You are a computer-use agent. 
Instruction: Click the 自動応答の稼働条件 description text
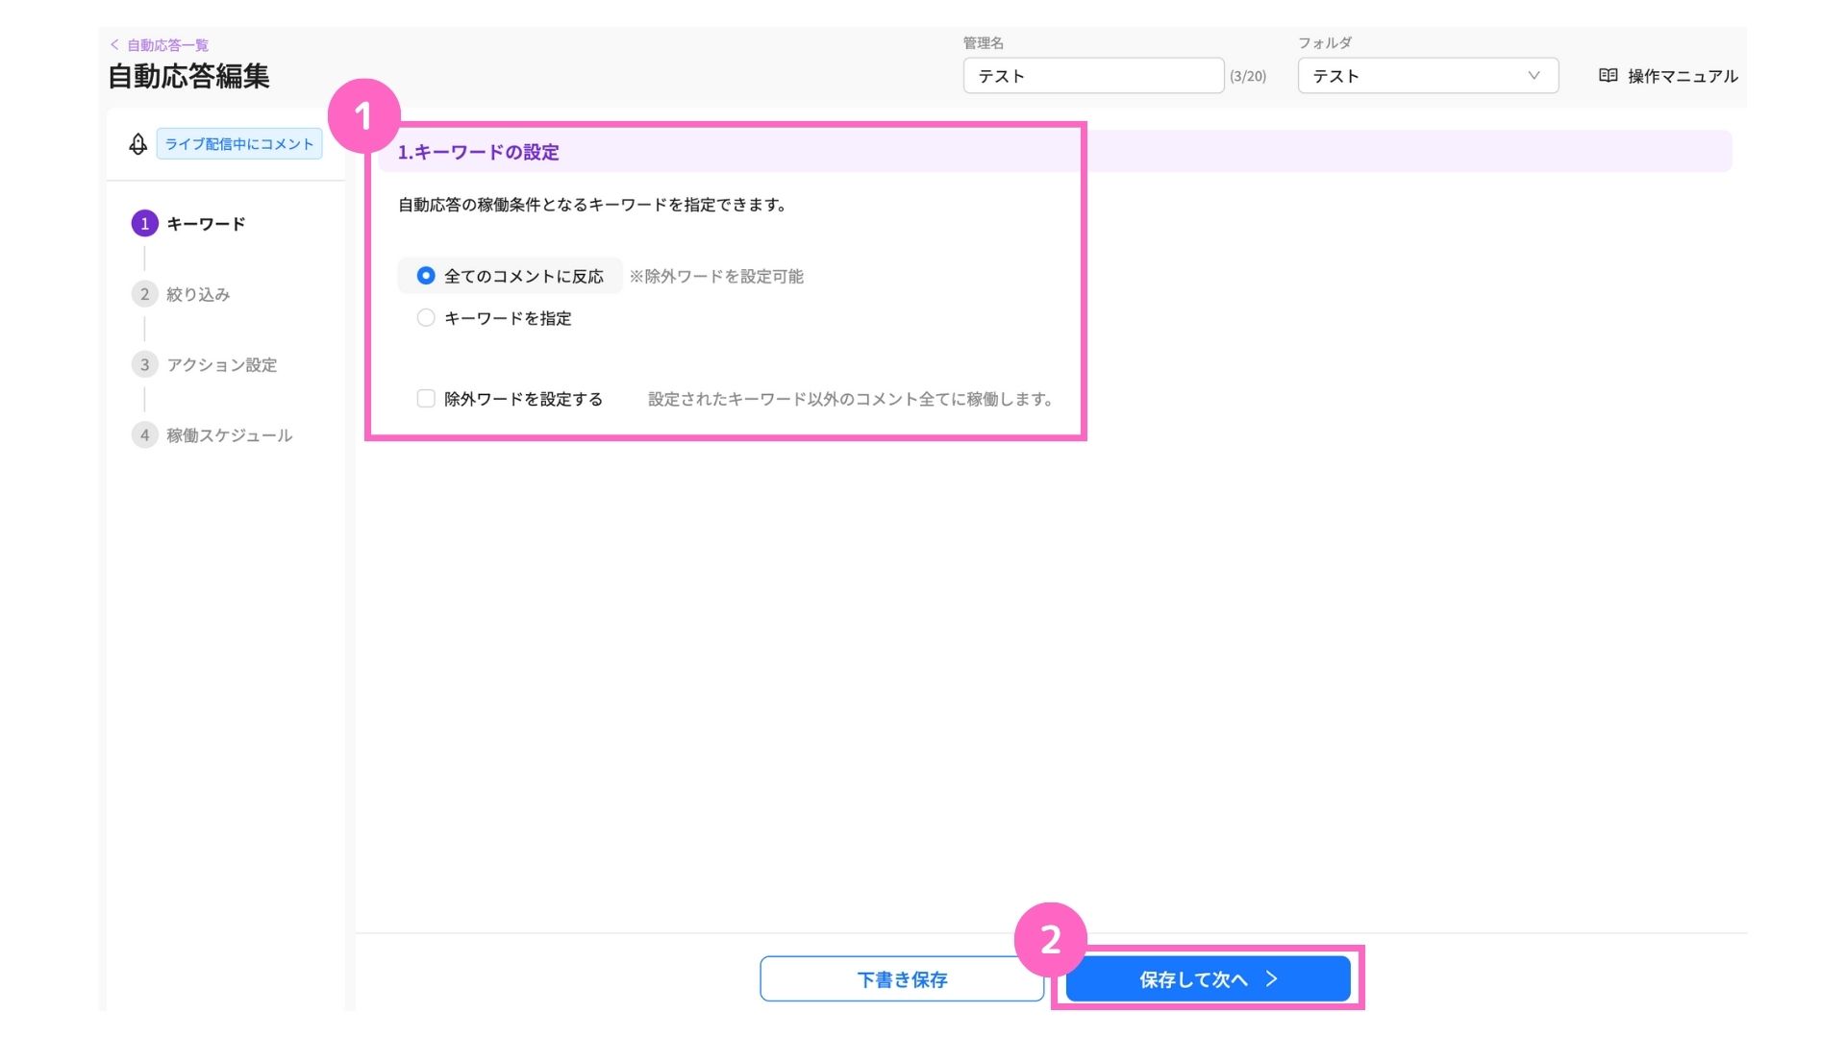592,205
